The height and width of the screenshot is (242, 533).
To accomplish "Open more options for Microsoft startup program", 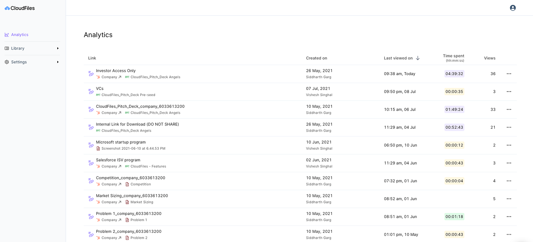I will pos(509,145).
